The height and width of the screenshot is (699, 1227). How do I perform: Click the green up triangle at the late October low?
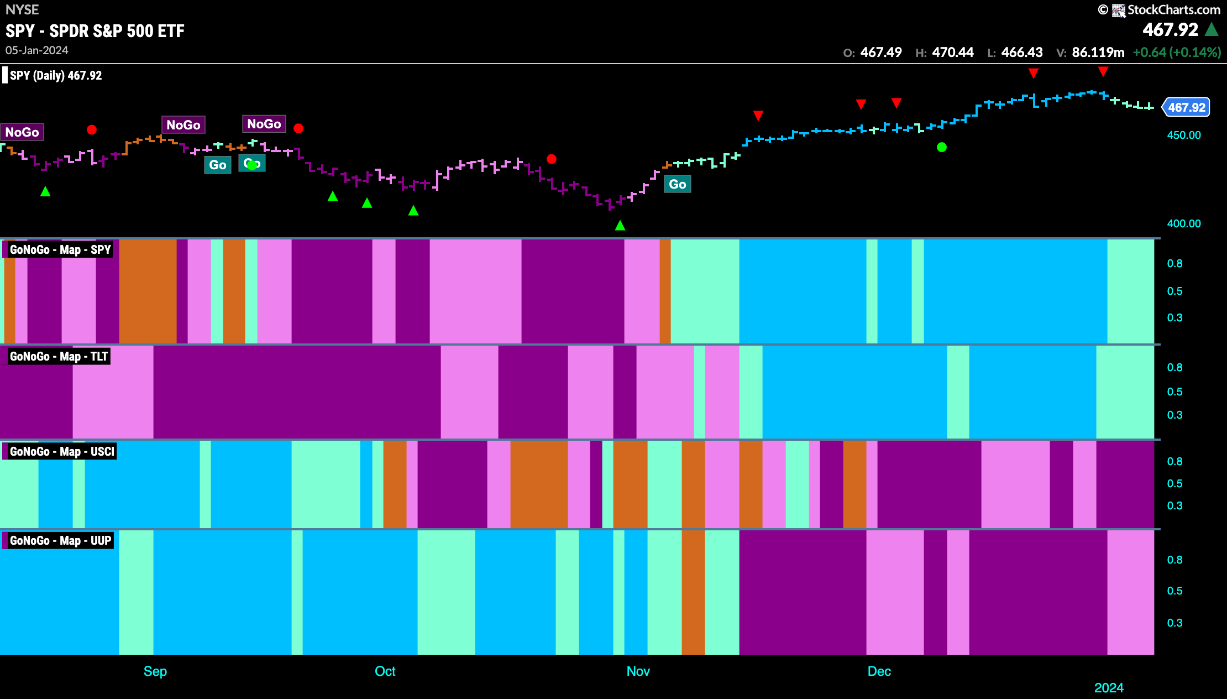click(620, 225)
